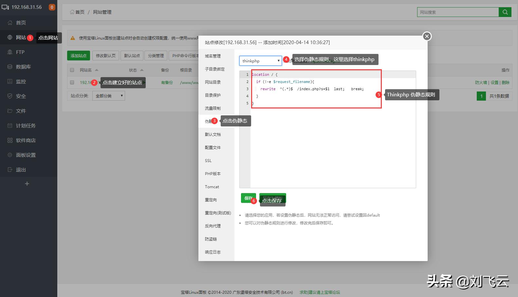
Task: Open PHP版本 tab in dialog
Action: [213, 173]
